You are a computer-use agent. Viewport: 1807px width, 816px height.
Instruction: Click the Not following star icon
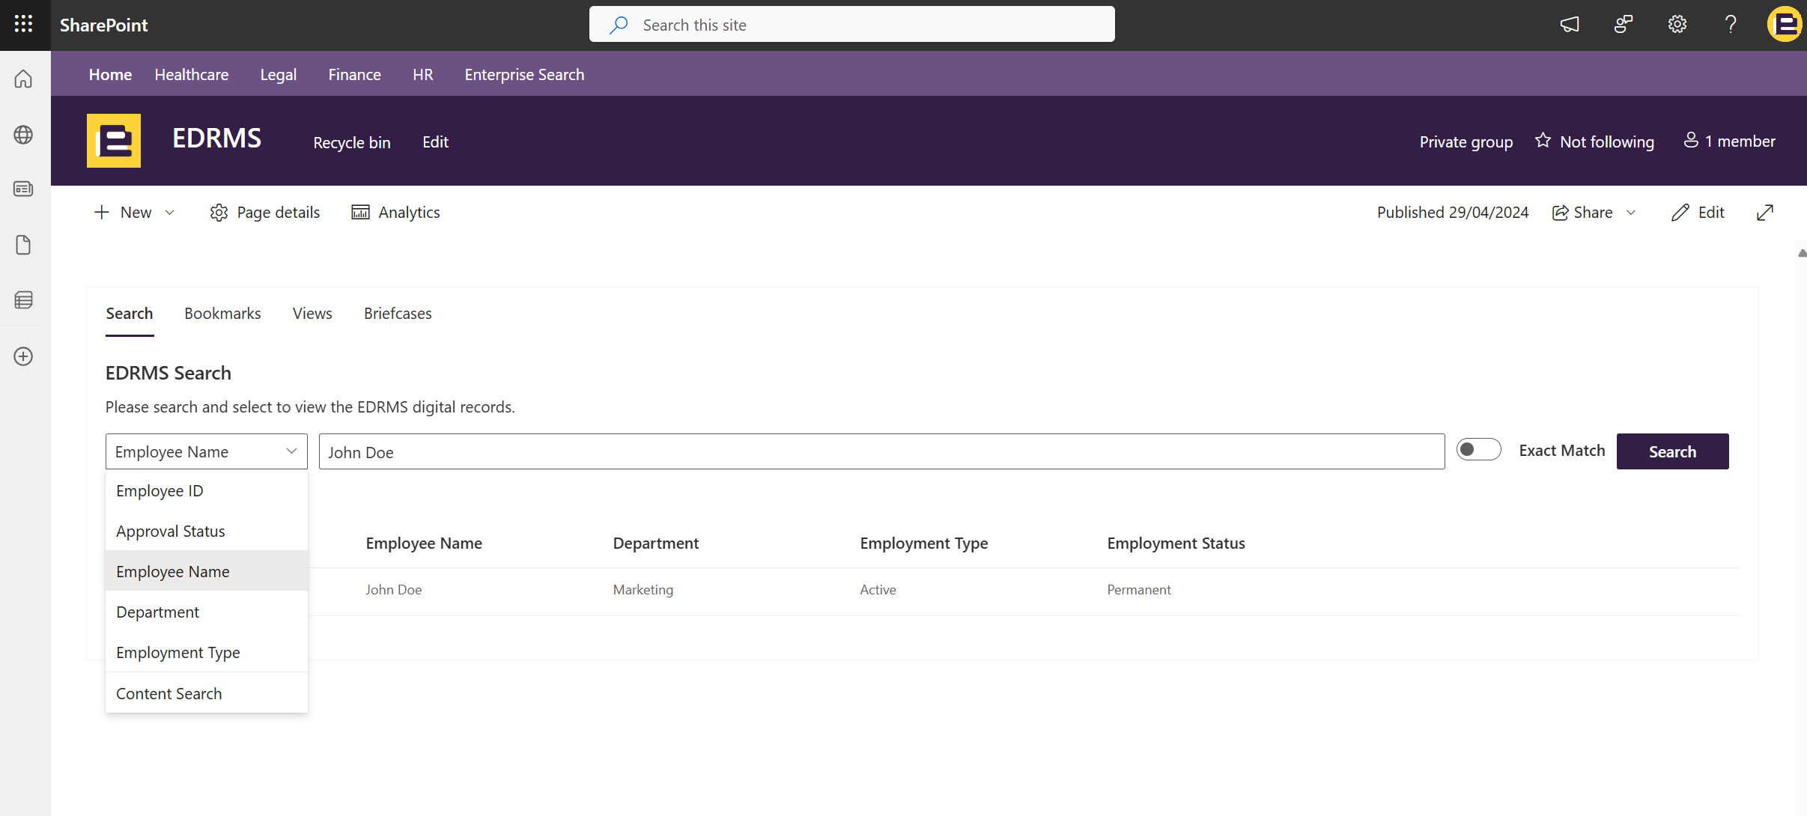(1543, 141)
